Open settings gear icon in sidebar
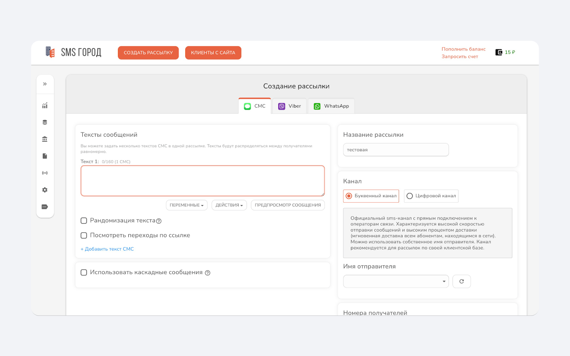The height and width of the screenshot is (356, 570). tap(45, 190)
